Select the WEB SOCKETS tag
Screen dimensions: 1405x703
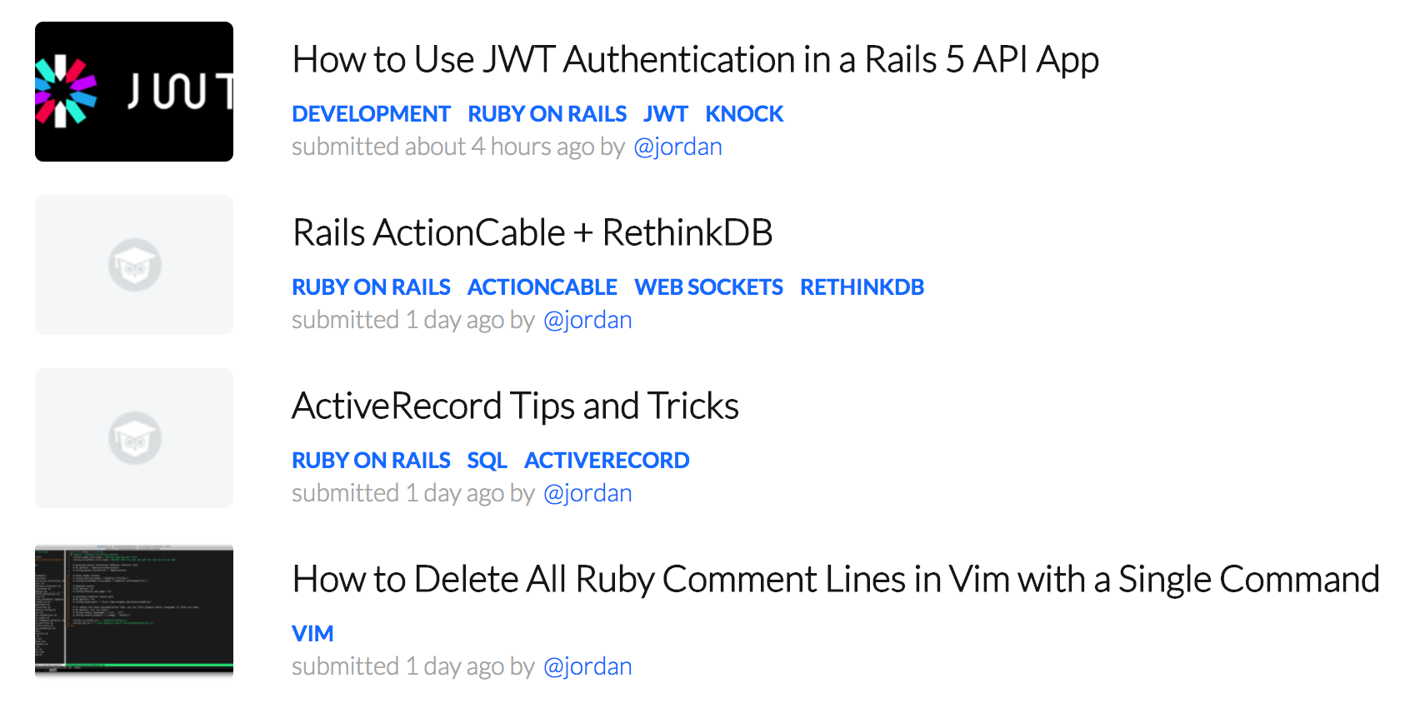pyautogui.click(x=708, y=287)
